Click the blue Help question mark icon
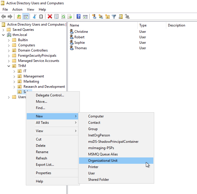Viewport: 197px width, 194px height. [x=78, y=16]
